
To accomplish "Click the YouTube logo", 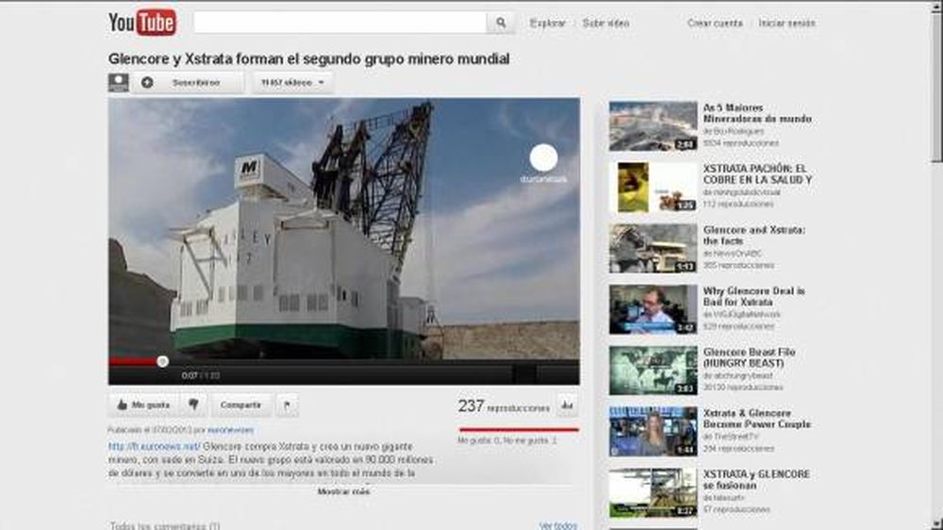I will (142, 23).
